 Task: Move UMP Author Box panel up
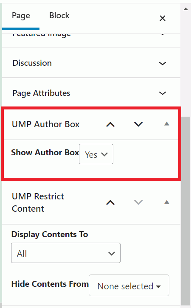[x=110, y=124]
